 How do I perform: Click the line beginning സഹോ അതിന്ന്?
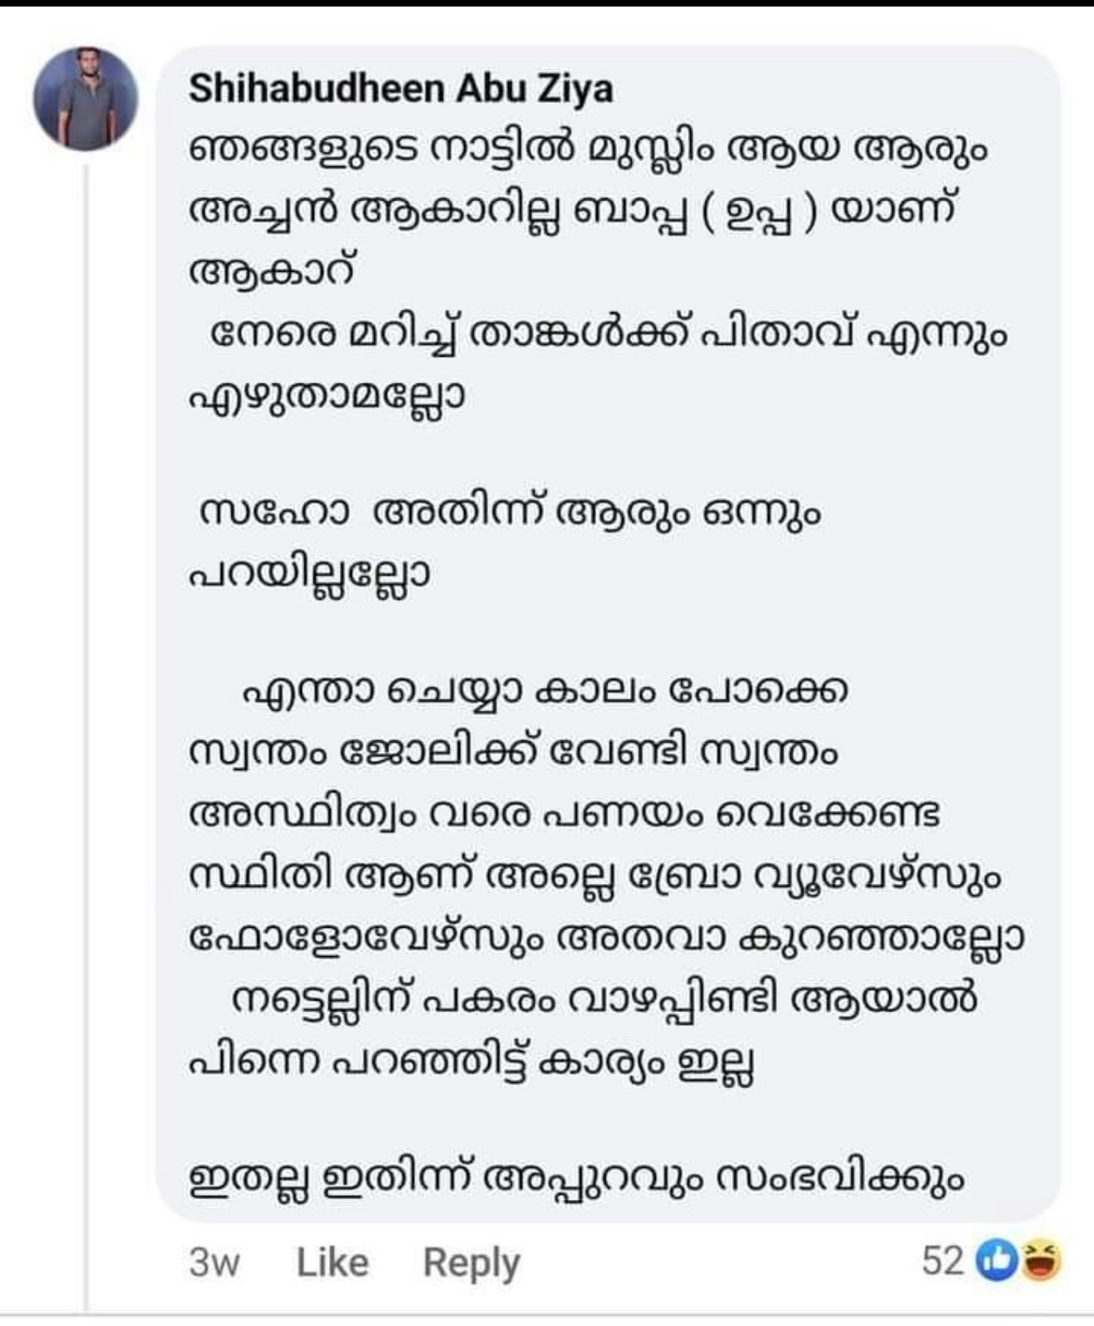click(511, 513)
